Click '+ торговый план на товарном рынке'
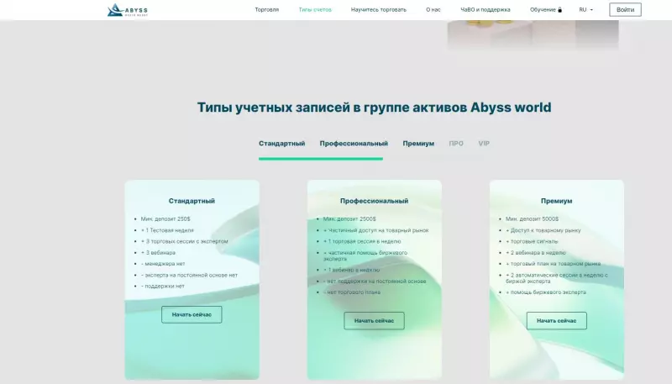This screenshot has height=384, width=672. click(553, 264)
